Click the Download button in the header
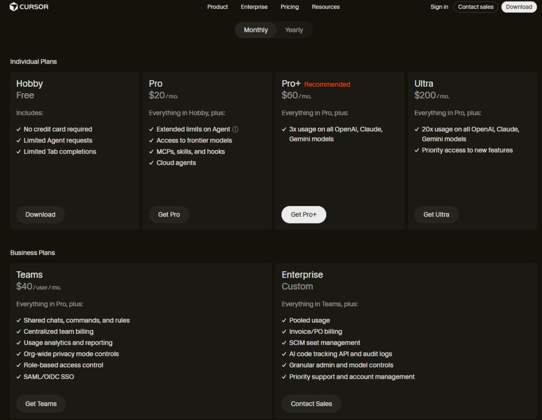The width and height of the screenshot is (542, 420). click(519, 7)
